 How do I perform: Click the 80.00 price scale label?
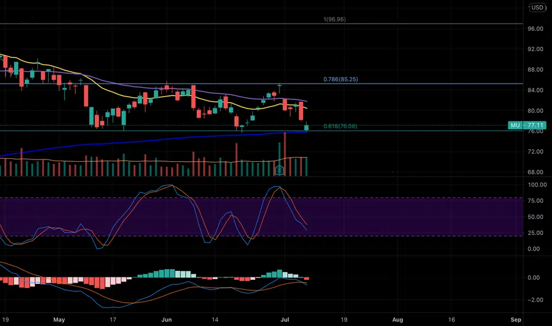(x=535, y=111)
